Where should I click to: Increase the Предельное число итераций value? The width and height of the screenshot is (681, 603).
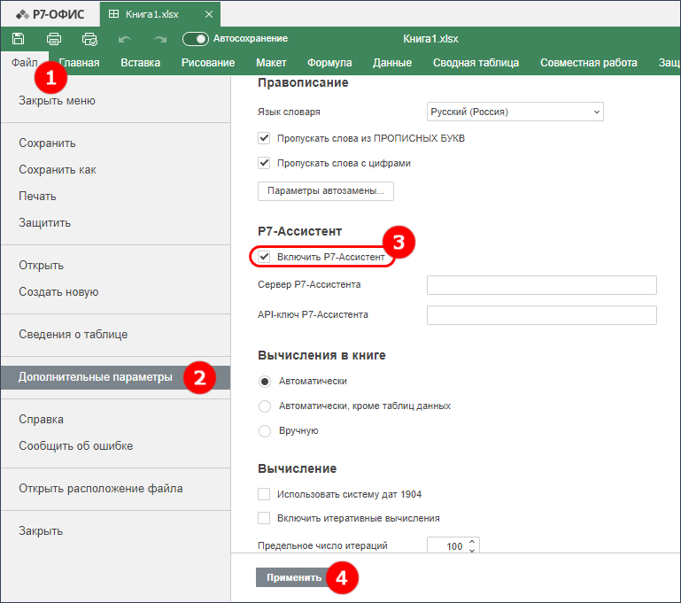tap(472, 542)
